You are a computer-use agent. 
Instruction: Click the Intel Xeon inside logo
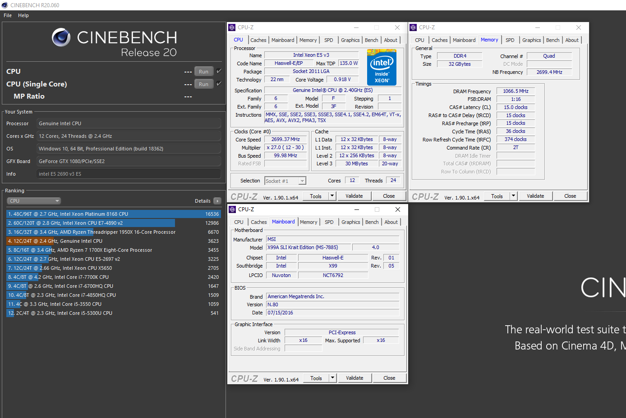coord(382,68)
